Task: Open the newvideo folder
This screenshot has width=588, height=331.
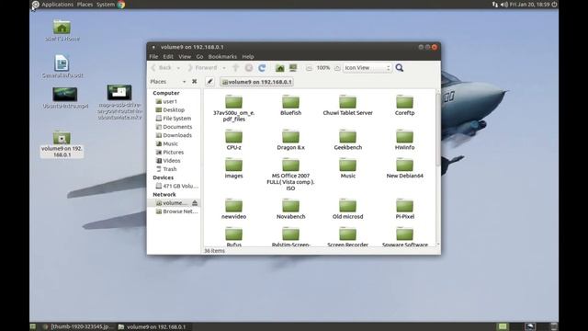Action: [x=233, y=209]
